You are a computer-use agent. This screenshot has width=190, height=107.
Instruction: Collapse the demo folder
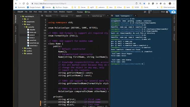pyautogui.click(x=23, y=24)
